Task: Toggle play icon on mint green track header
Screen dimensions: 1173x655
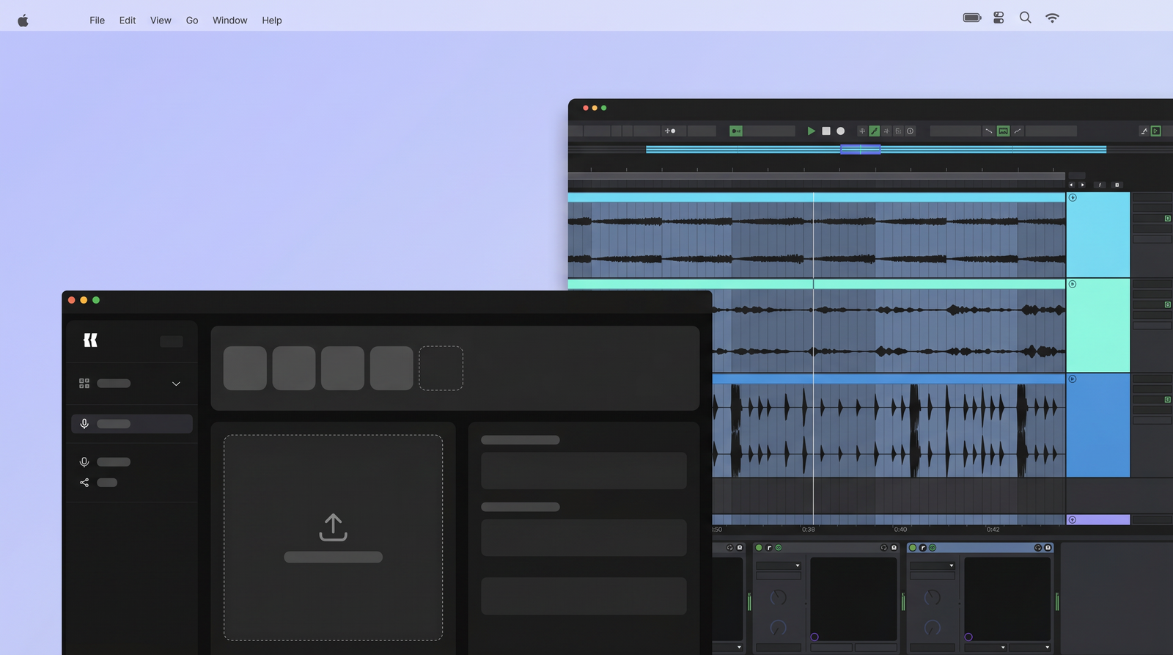Action: [x=1073, y=284]
